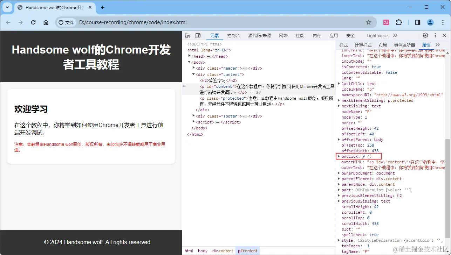The height and width of the screenshot is (255, 451).
Task: Open the pink translate extension icon
Action: (x=386, y=22)
